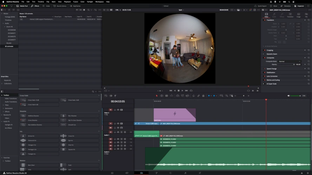Switch to Inspector File tab
The height and width of the screenshot is (175, 312).
(x=306, y=15)
